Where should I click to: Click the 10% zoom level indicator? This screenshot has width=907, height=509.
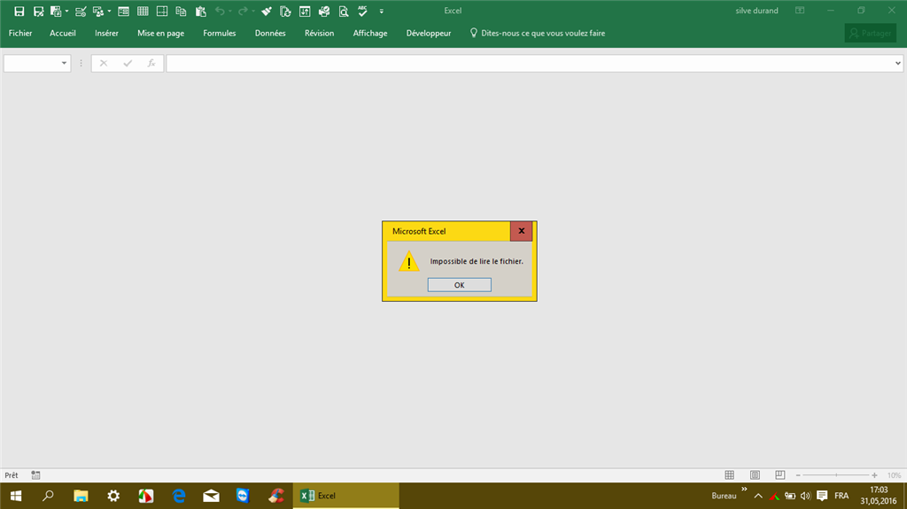click(894, 474)
